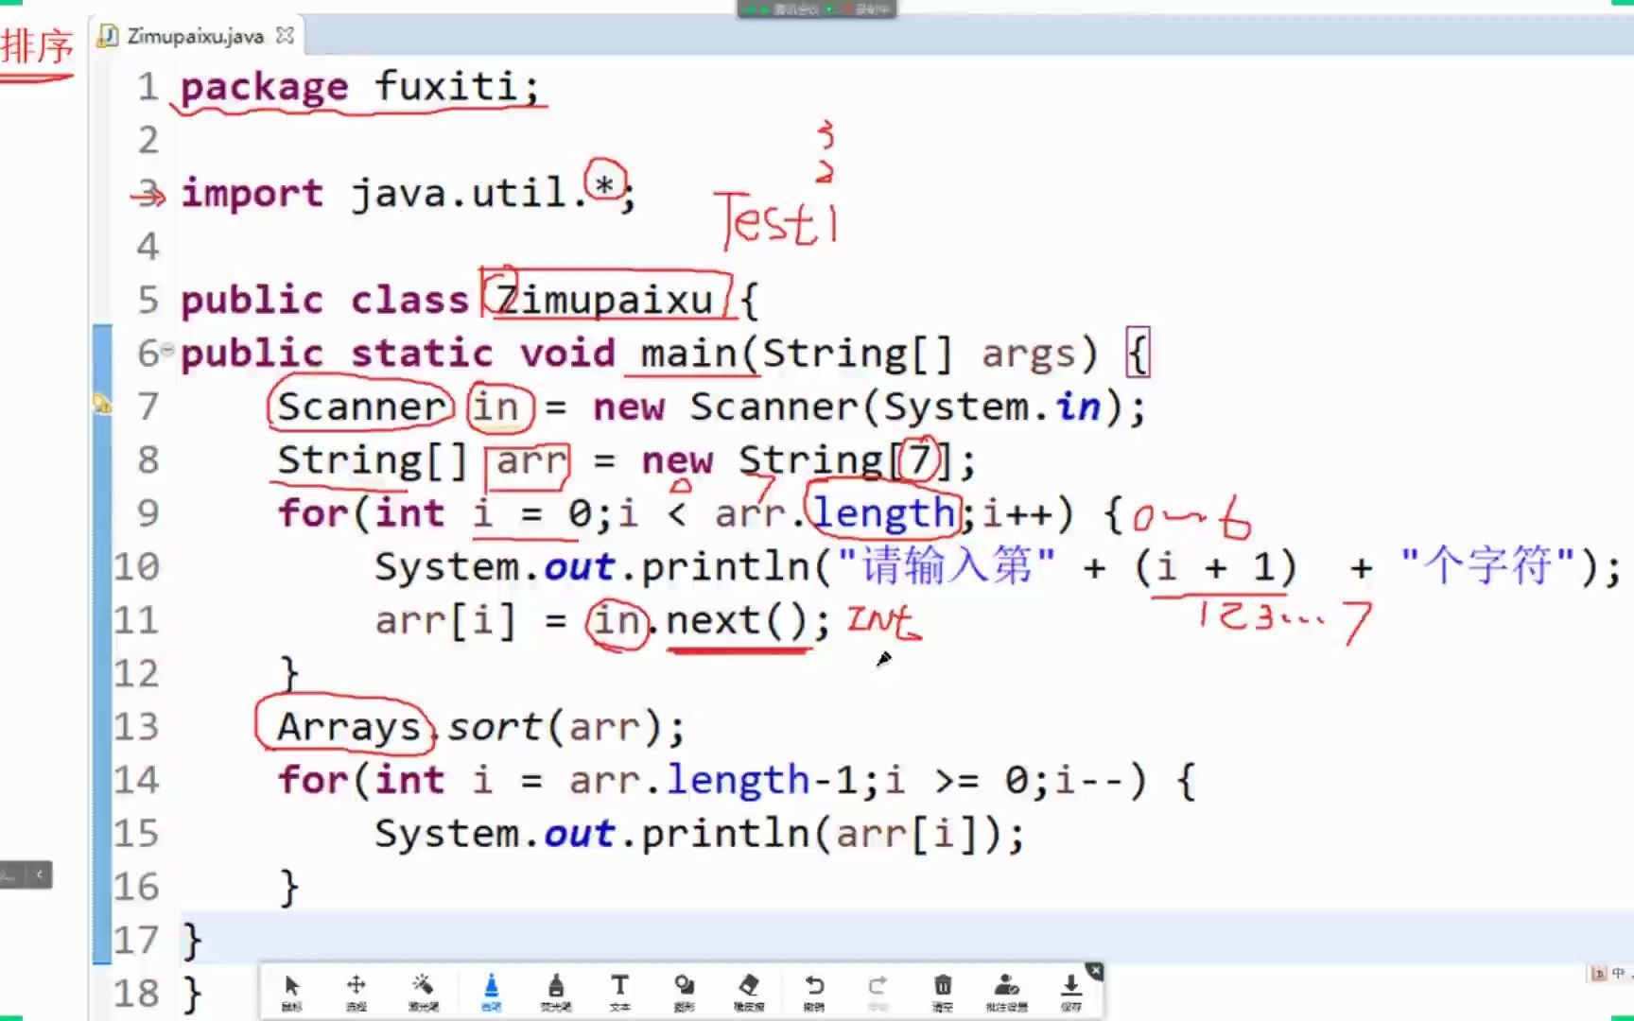
Task: Undo the last annotation stroke
Action: 814,992
